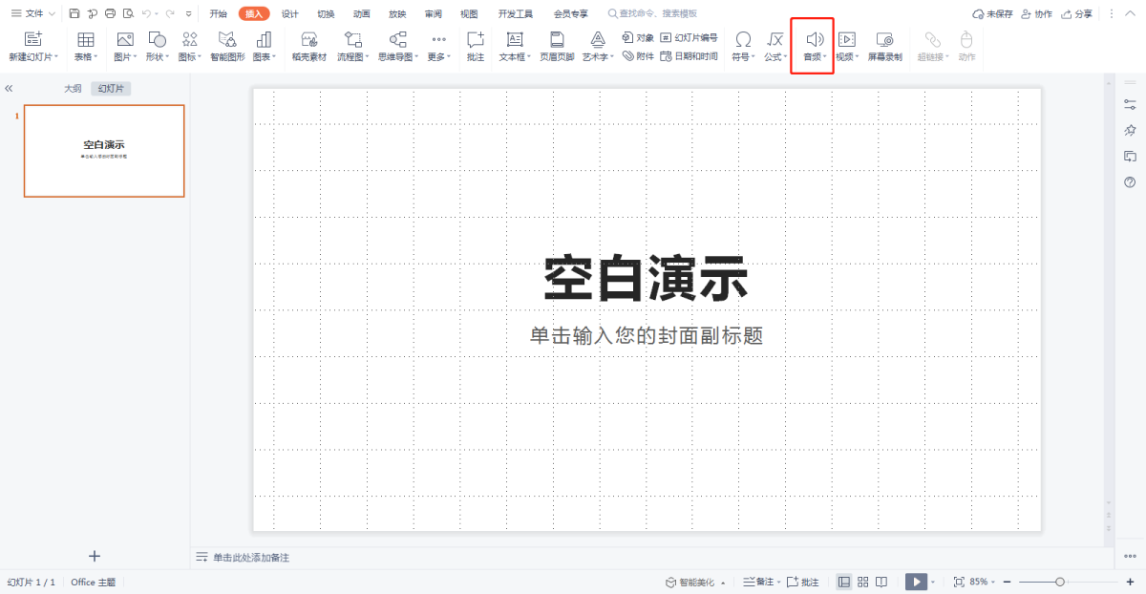
Task: Click the 艺术字 WordArt icon
Action: click(598, 39)
